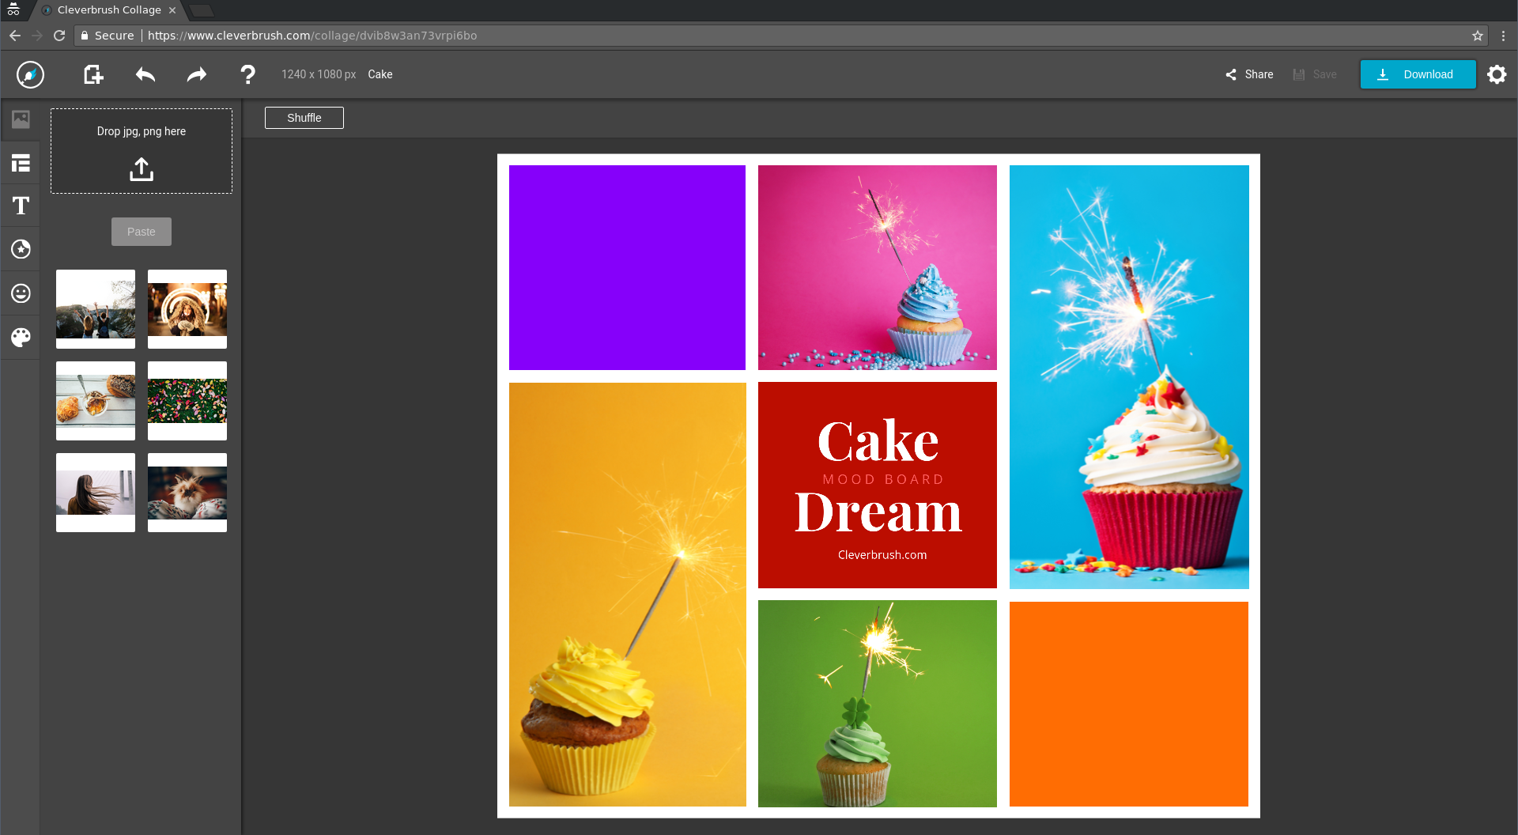Click the Cleverbrush Collage browser tab
The width and height of the screenshot is (1518, 835).
pyautogui.click(x=109, y=10)
